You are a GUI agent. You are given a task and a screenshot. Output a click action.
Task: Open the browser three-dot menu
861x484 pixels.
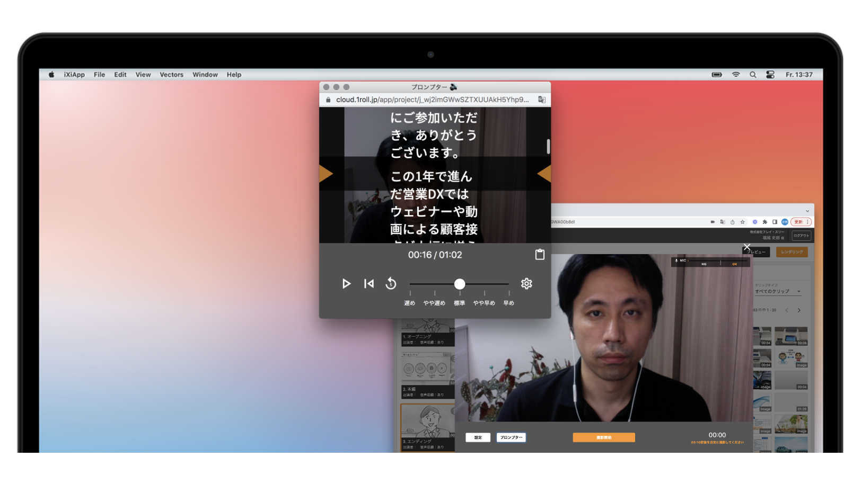[807, 222]
